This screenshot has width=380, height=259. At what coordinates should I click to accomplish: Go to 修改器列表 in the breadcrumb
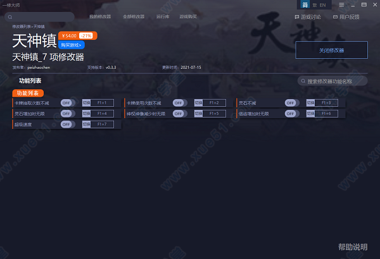[22, 27]
